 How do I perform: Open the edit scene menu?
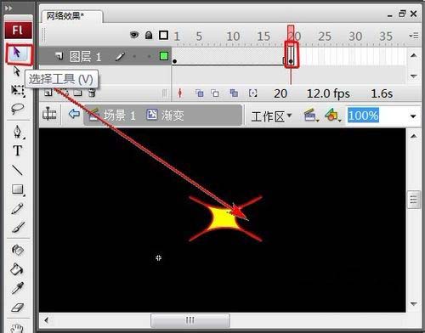tap(311, 116)
